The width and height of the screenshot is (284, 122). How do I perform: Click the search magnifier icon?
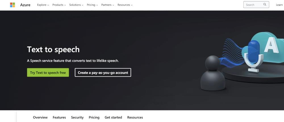click(x=265, y=5)
